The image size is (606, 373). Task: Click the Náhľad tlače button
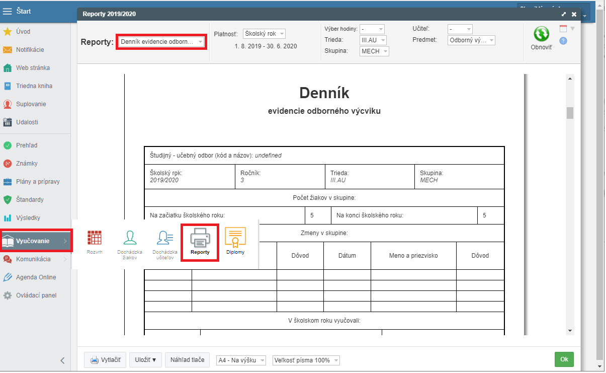pos(187,360)
